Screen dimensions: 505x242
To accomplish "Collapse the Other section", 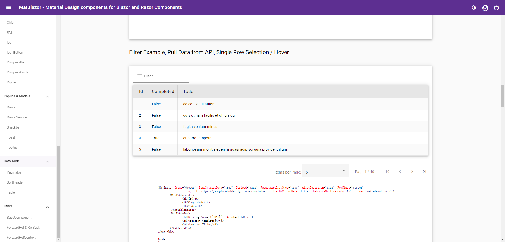I will (48, 207).
